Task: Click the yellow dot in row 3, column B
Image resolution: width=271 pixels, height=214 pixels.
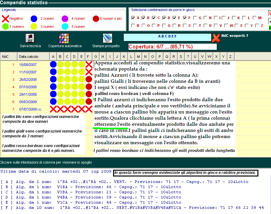Action: click(x=60, y=79)
